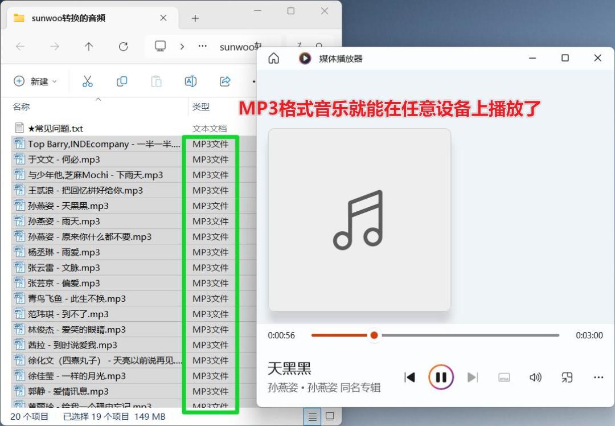Screen dimensions: 615x426
Task: Select file 张芸京 - 偏爱.mp3
Action: tap(64, 283)
